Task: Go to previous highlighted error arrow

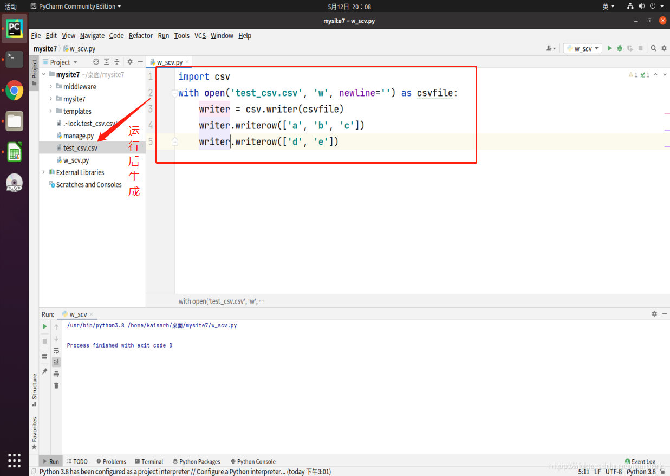Action: pos(656,75)
